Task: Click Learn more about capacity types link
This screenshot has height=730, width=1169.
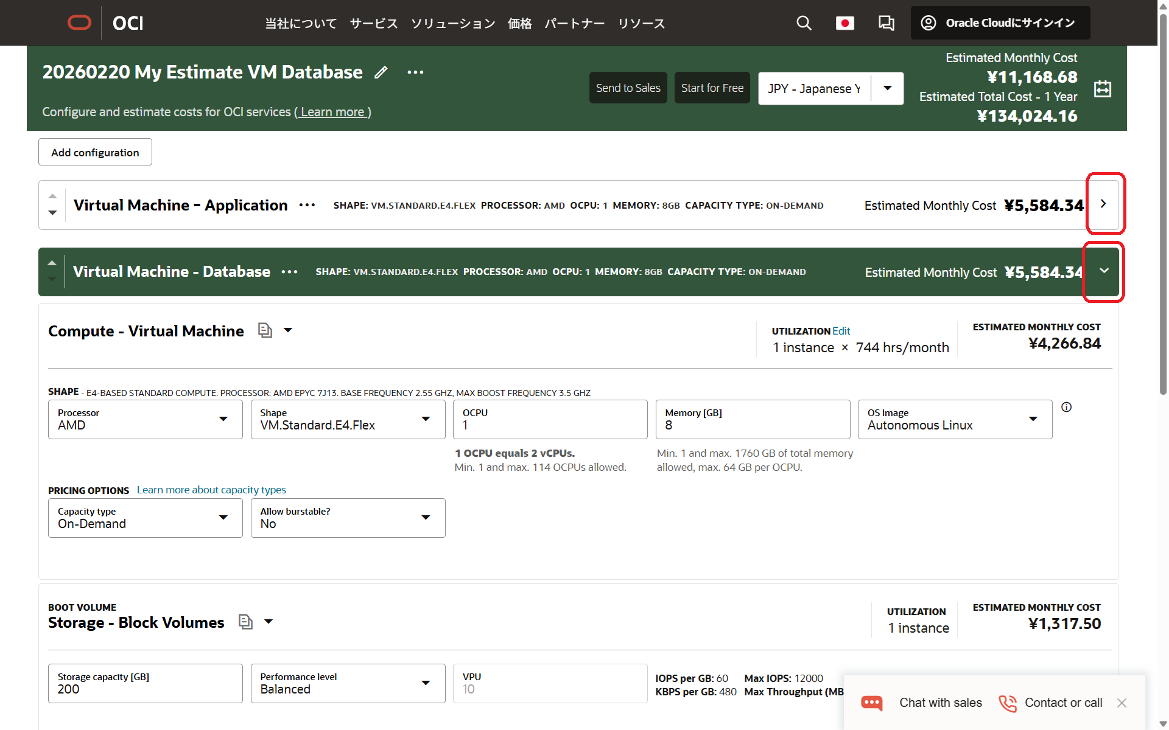Action: tap(211, 490)
